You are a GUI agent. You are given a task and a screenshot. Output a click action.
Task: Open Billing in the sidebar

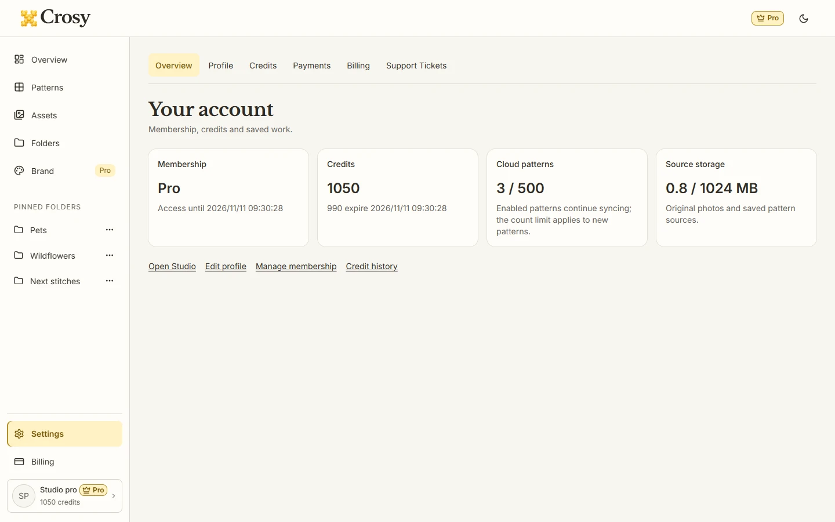point(65,462)
